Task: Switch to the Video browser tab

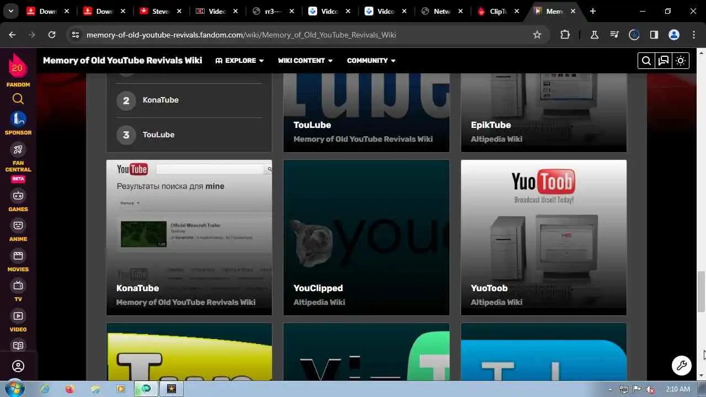Action: point(217,11)
